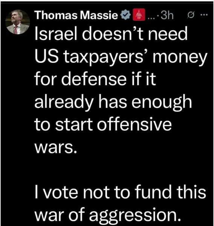Open Thomas Massie's profile avatar

coord(18,22)
